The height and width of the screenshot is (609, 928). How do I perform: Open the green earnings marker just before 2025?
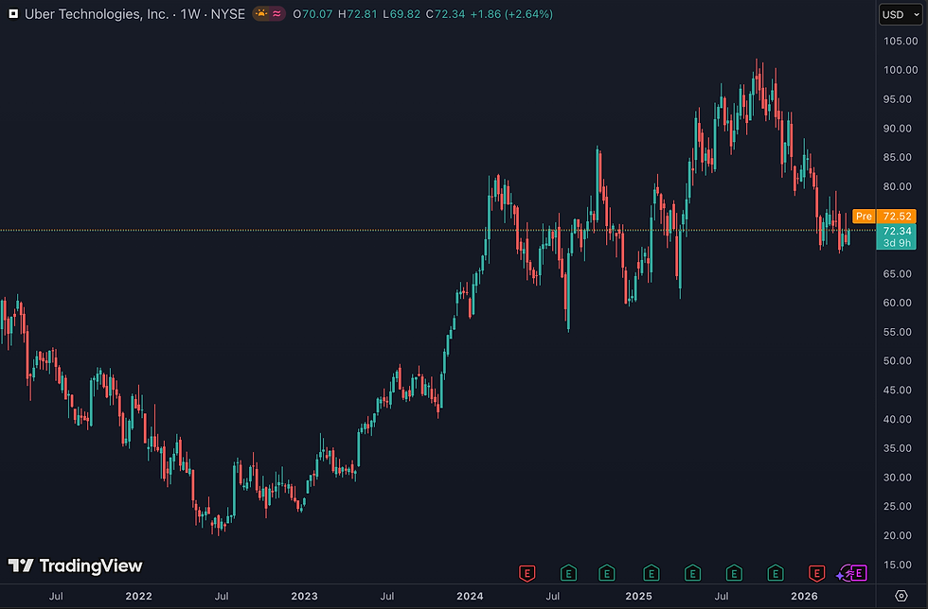(607, 573)
